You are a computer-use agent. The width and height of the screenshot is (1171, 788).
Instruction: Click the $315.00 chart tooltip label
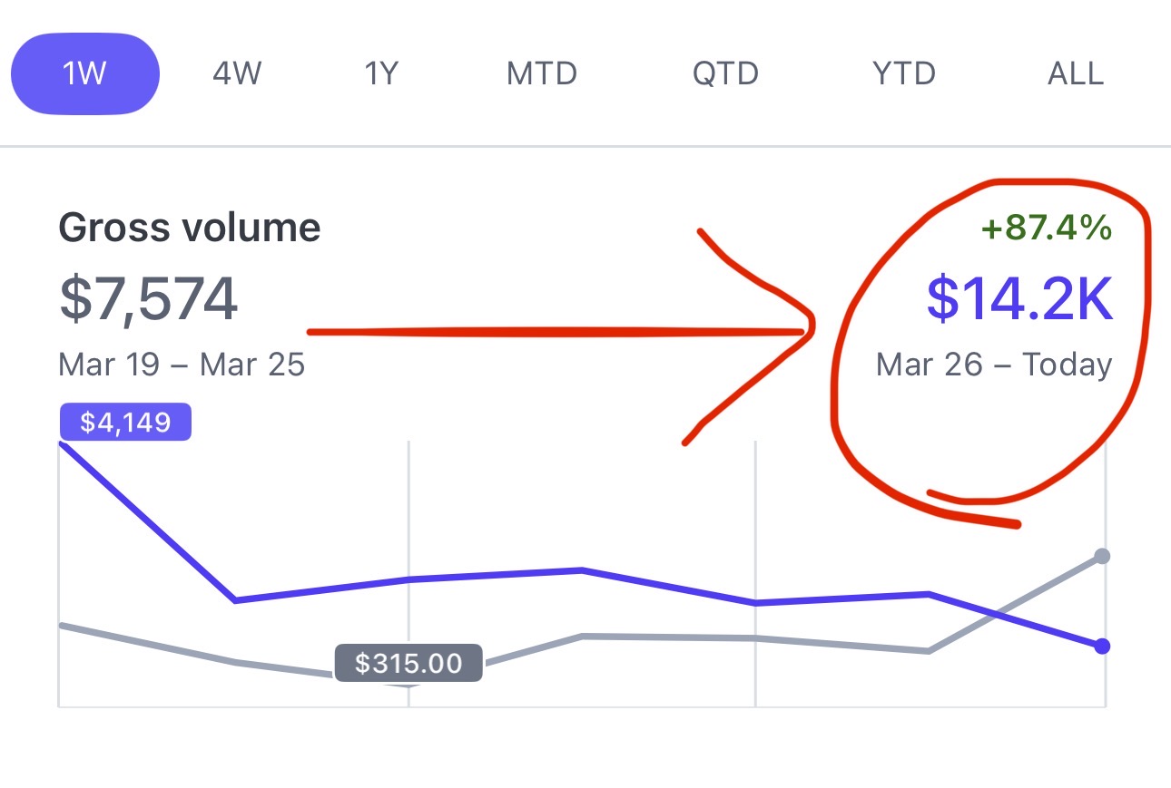tap(408, 663)
